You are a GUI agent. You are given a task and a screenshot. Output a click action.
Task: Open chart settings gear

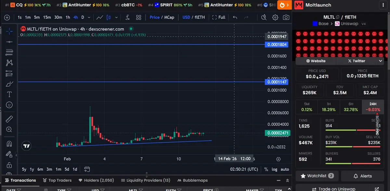[x=275, y=17]
